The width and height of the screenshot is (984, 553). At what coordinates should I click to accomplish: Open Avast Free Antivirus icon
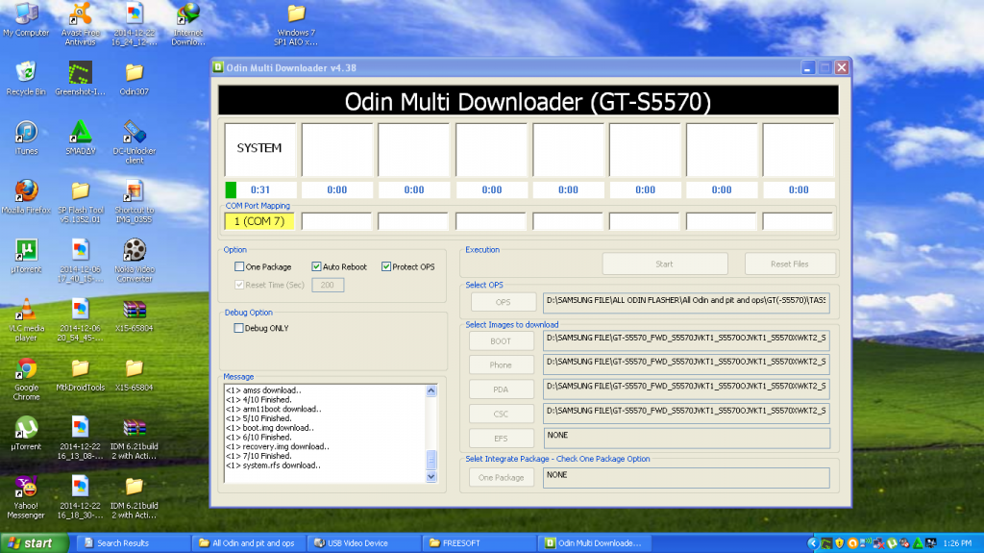pos(81,13)
